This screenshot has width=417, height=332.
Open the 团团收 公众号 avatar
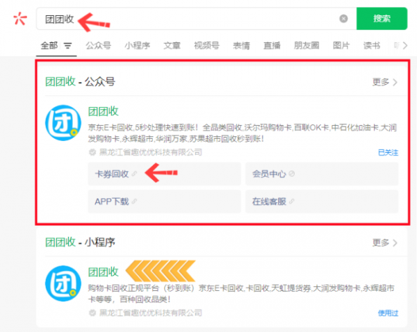[x=63, y=123]
